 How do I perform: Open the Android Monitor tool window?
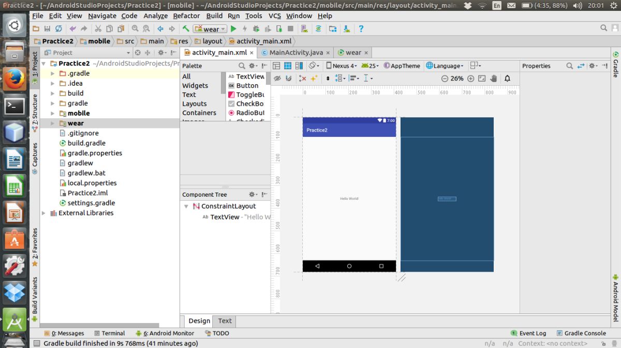[x=165, y=333]
